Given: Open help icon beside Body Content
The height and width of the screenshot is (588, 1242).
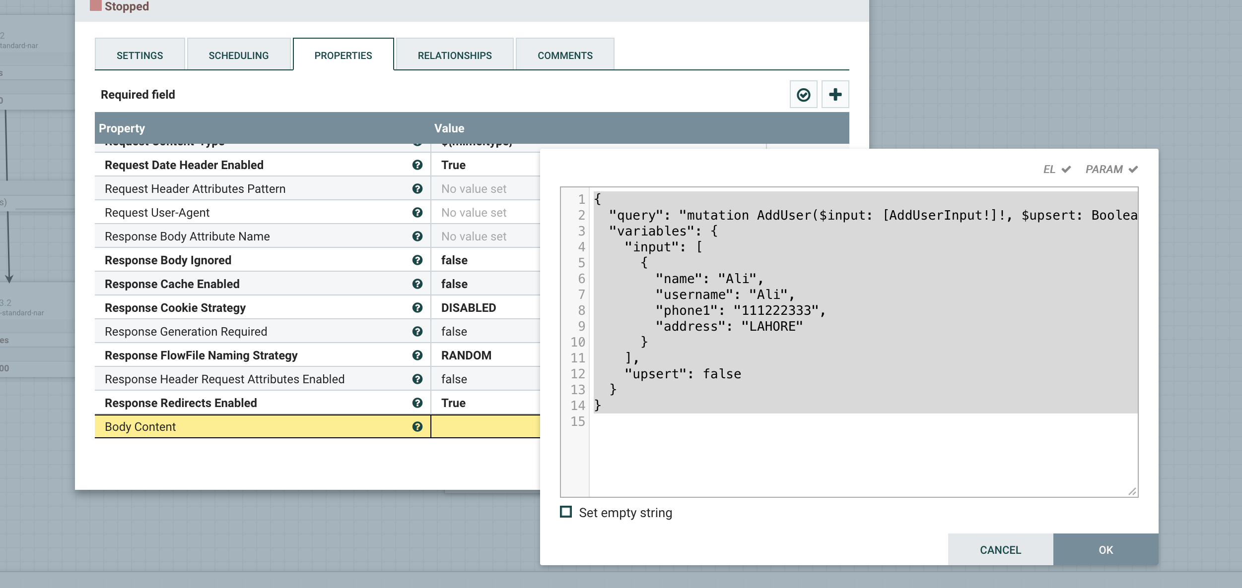Looking at the screenshot, I should coord(418,426).
